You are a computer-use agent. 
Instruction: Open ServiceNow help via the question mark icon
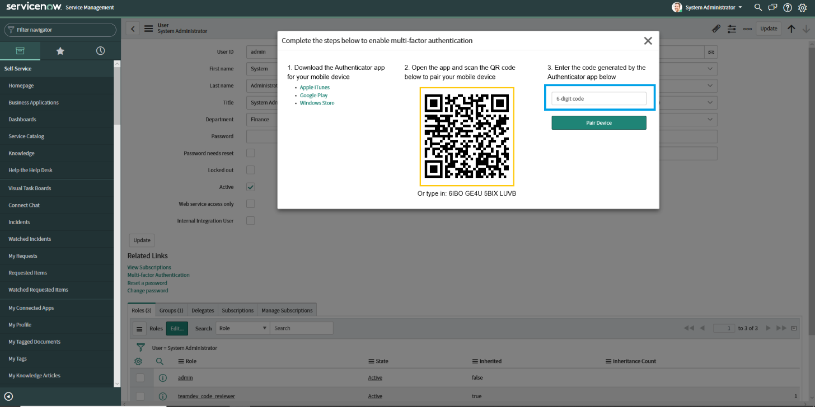pos(788,7)
